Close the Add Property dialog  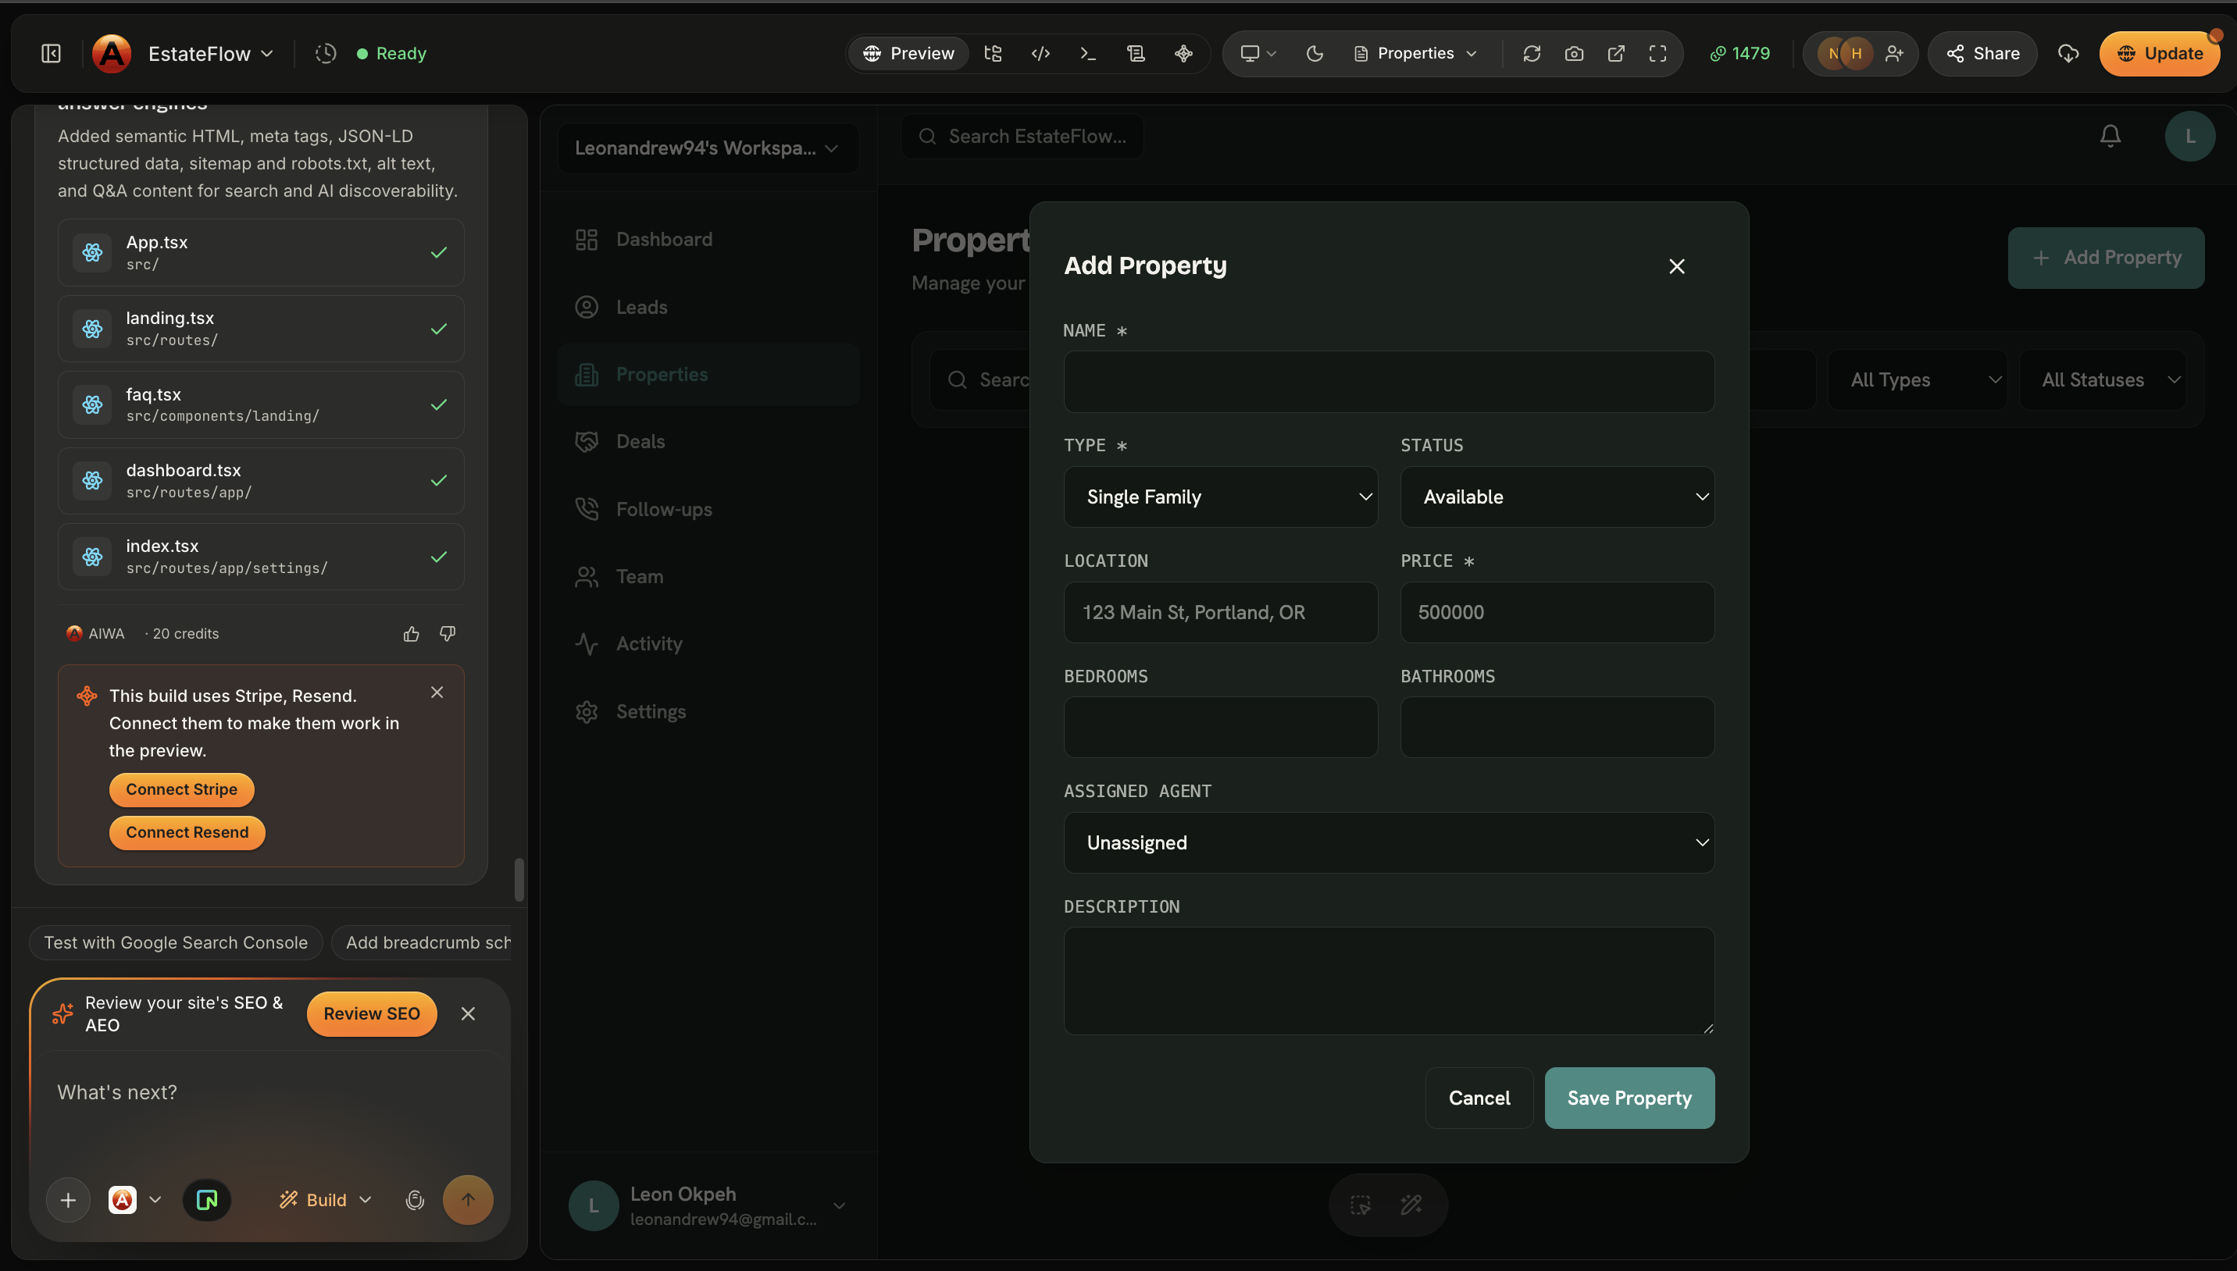coord(1676,266)
